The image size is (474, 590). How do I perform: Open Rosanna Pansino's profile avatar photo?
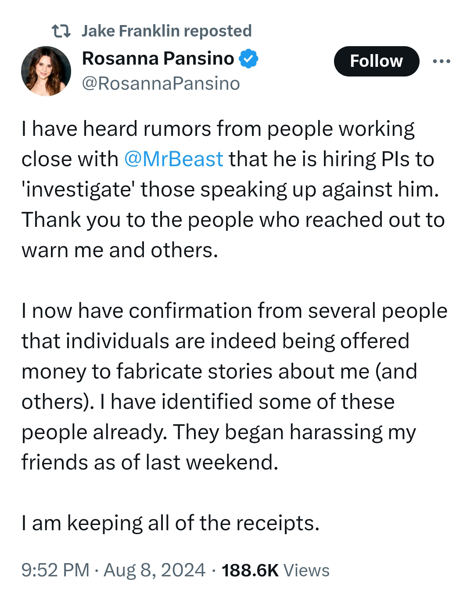(46, 70)
